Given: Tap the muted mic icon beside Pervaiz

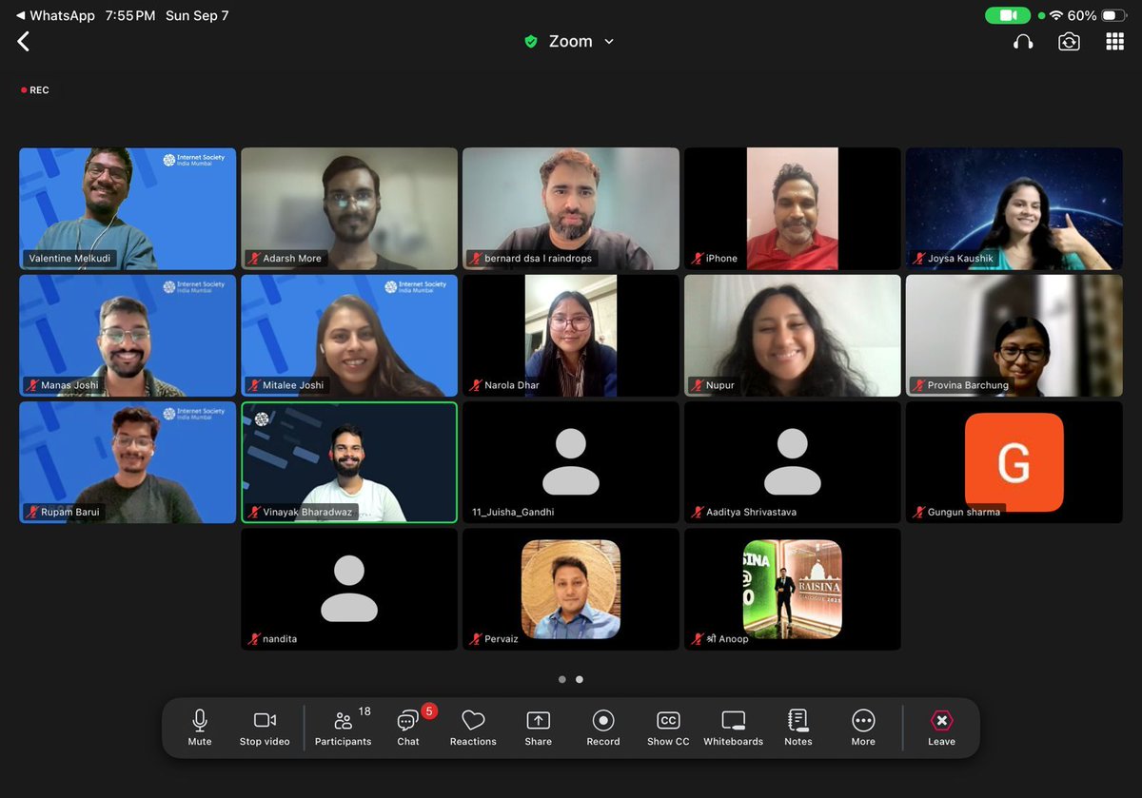Looking at the screenshot, I should 476,639.
